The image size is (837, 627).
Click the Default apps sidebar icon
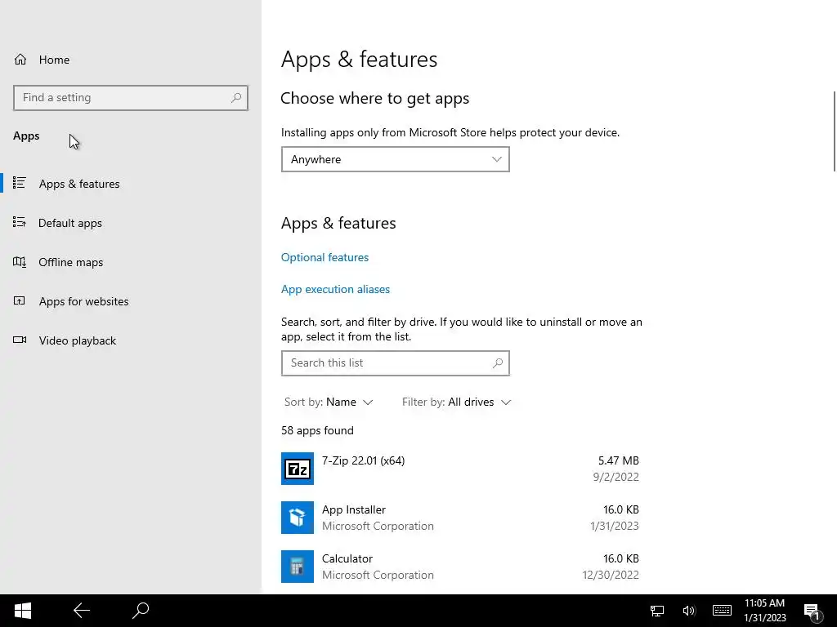point(20,222)
